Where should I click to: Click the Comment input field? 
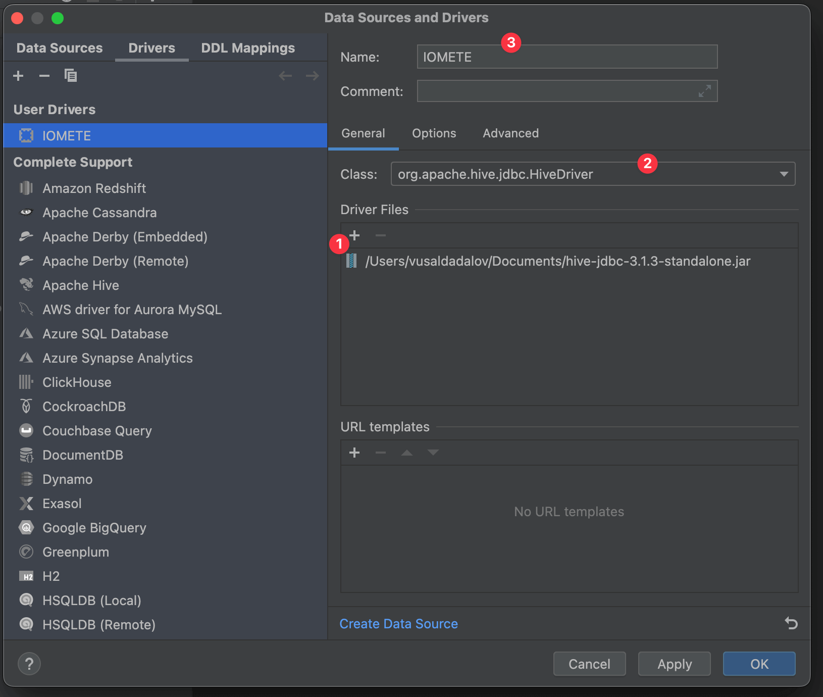click(x=567, y=91)
